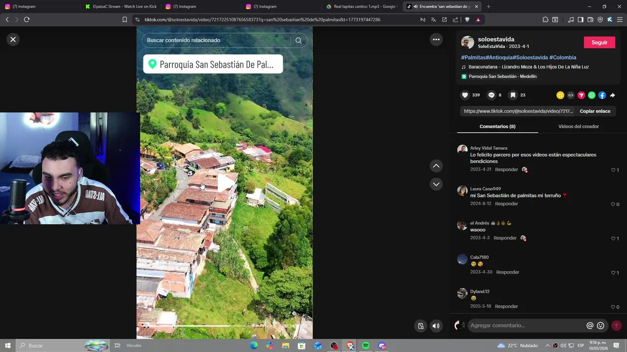The image size is (627, 352).
Task: Click the Agregar comentario input field
Action: 526,326
